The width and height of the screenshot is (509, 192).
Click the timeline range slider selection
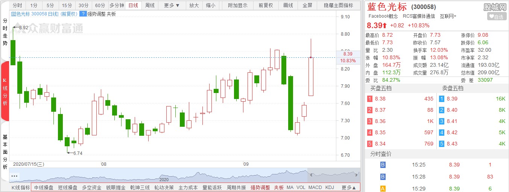pos(334,175)
